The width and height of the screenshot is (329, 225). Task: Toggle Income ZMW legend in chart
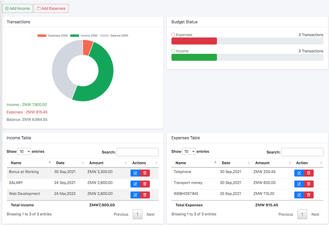tap(84, 36)
